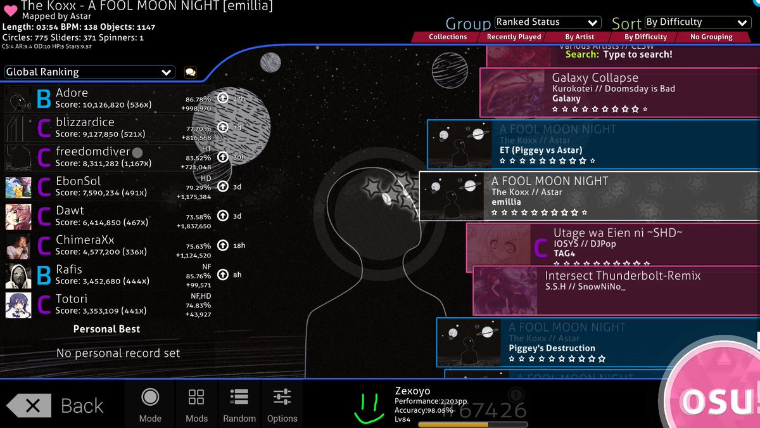760x428 pixels.
Task: Switch to the Recently Played tab
Action: coord(514,37)
